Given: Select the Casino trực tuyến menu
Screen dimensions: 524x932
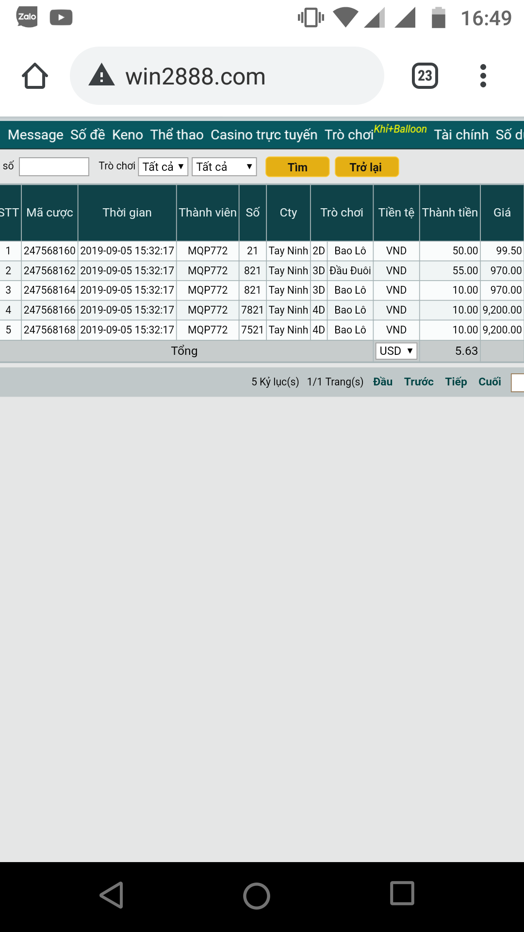Looking at the screenshot, I should click(264, 135).
